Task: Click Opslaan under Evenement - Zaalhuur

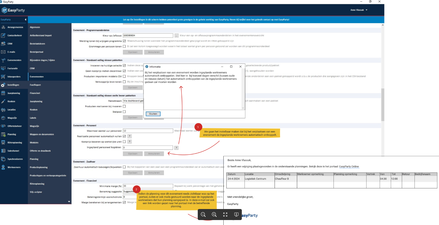Action: [x=133, y=173]
